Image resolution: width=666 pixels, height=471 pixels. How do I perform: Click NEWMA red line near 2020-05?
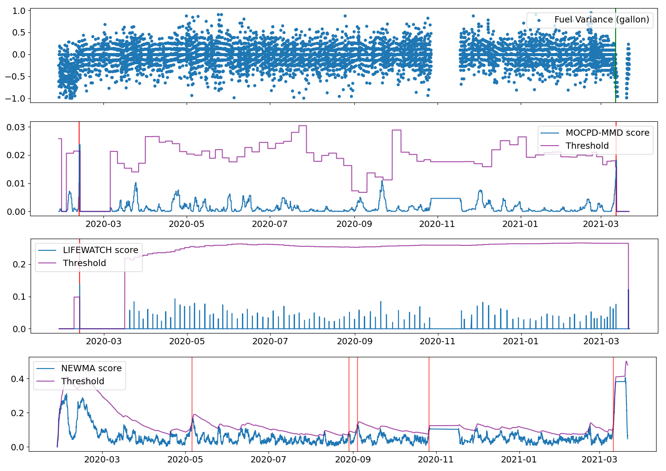coord(192,404)
